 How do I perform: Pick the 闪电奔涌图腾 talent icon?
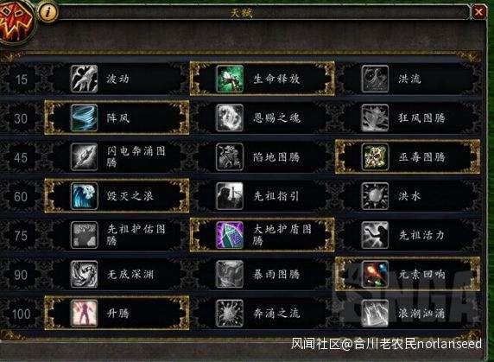pos(84,157)
